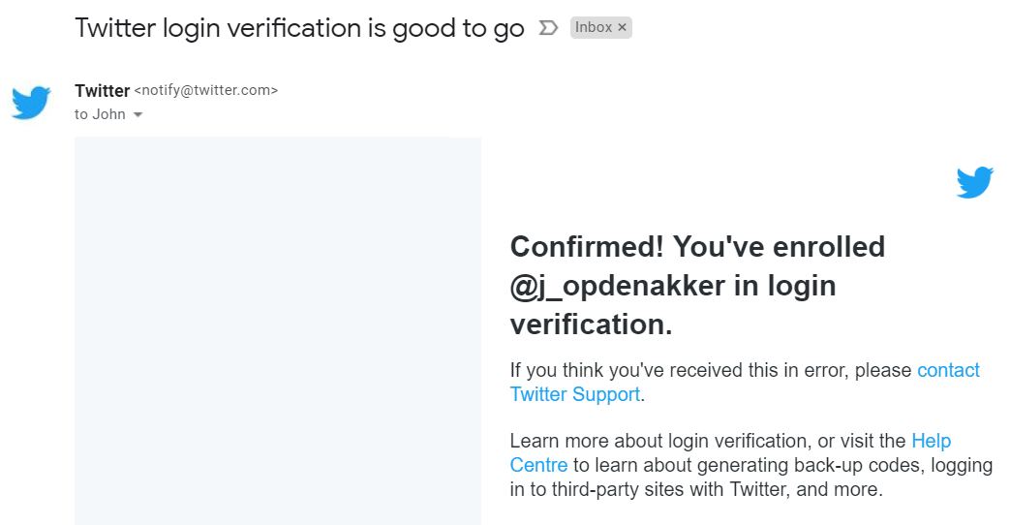
Task: Click the "to John" recipient text
Action: point(100,114)
